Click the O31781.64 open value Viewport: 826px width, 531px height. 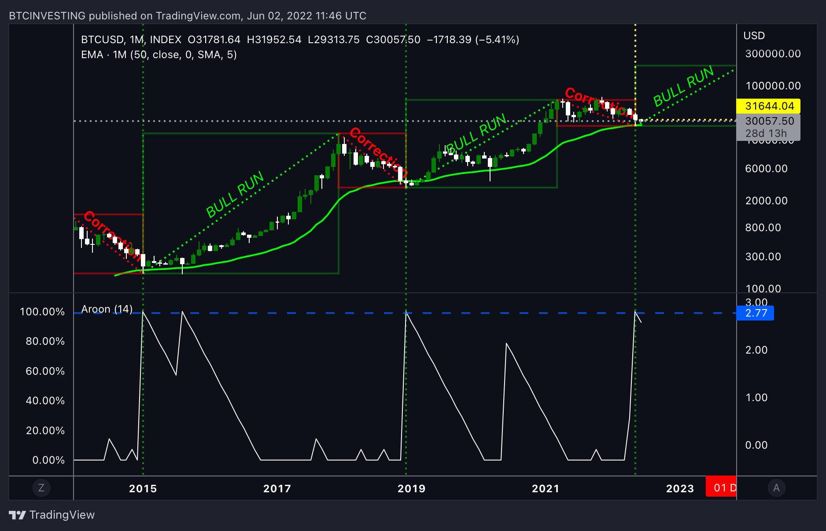click(x=214, y=40)
